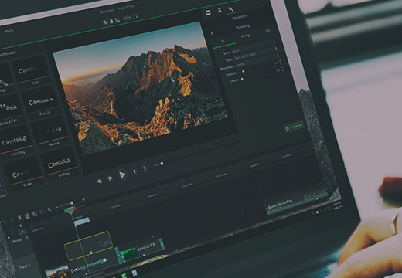Image resolution: width=402 pixels, height=278 pixels.
Task: Open the Help menu
Action: click(9, 30)
